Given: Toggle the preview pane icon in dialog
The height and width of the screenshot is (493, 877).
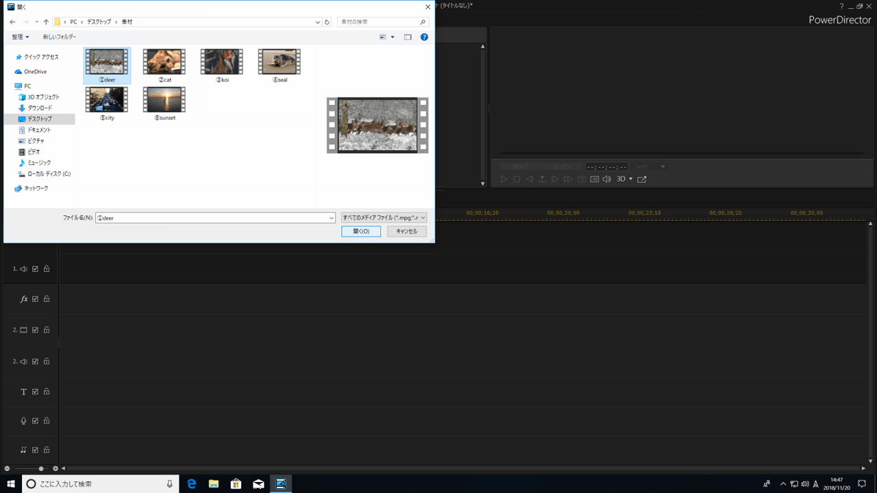Looking at the screenshot, I should pyautogui.click(x=408, y=37).
